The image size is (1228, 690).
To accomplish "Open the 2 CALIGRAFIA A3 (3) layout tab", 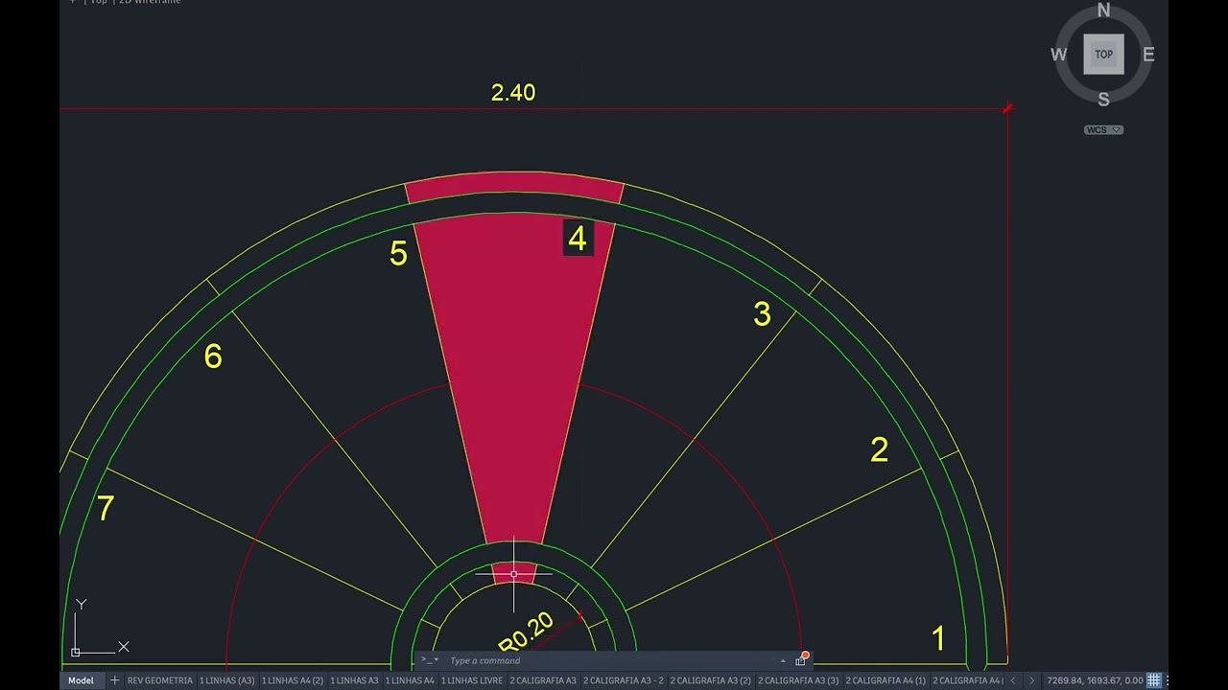I will pos(798,680).
